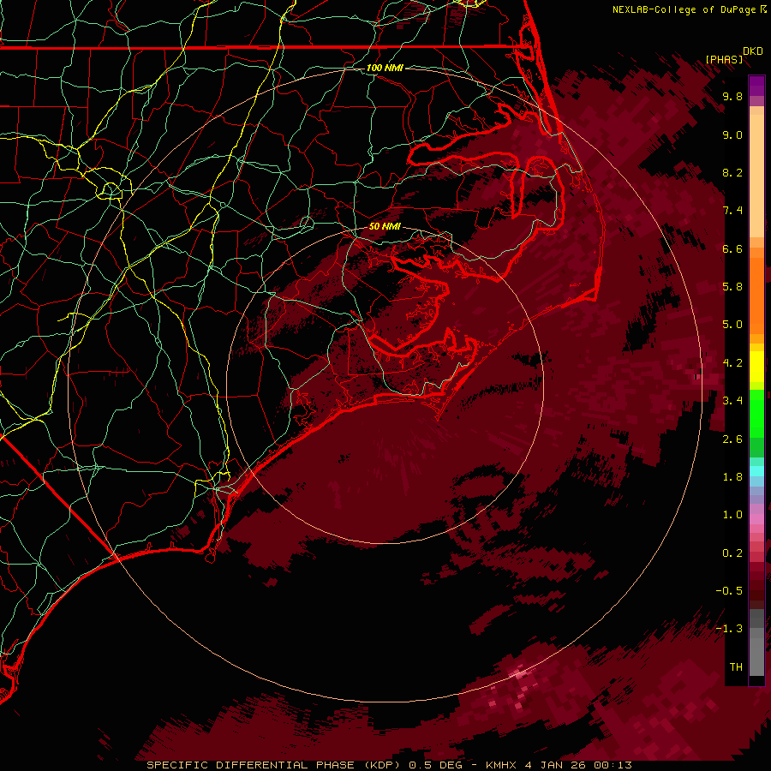Click the 1.0 scale value
Viewport: 771px width, 771px height.
pyautogui.click(x=732, y=515)
